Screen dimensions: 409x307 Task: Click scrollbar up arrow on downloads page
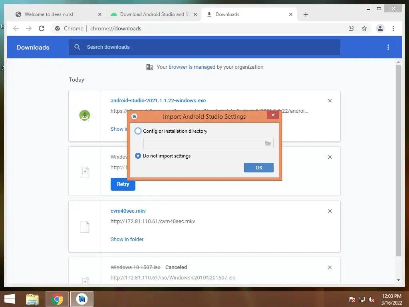pyautogui.click(x=398, y=62)
